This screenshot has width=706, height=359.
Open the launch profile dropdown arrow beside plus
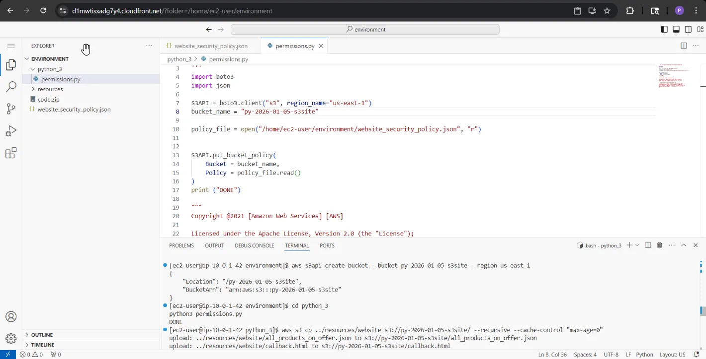(x=637, y=245)
